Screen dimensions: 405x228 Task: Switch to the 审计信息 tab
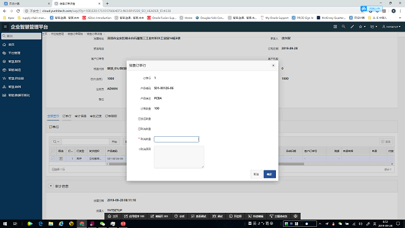tap(80, 117)
